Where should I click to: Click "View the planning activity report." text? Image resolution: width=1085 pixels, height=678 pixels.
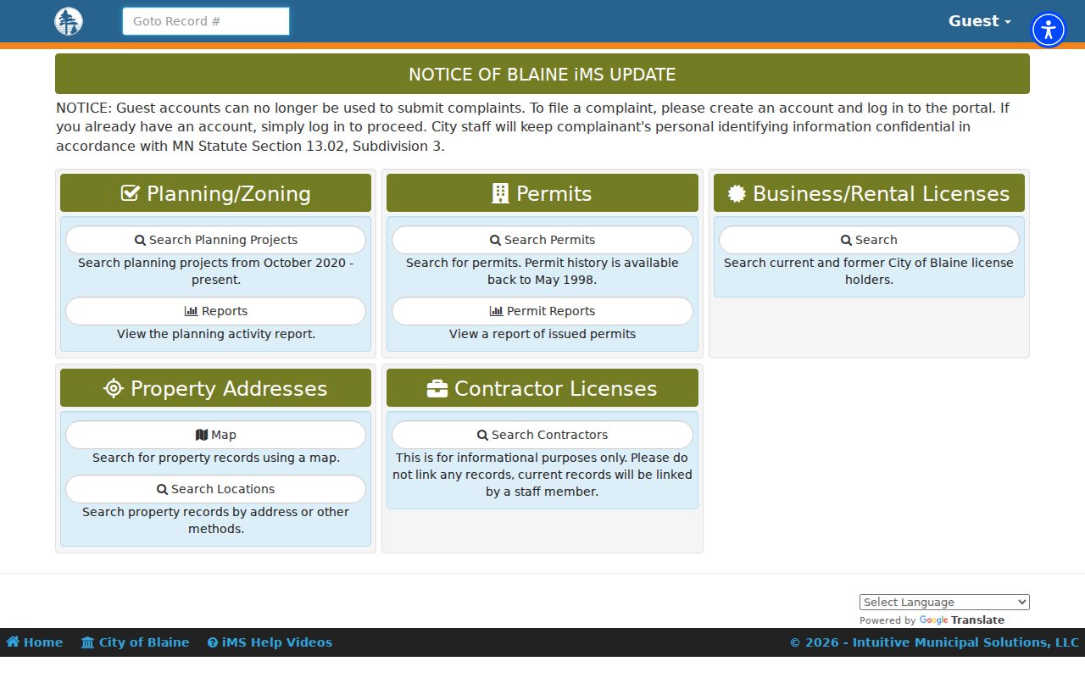pyautogui.click(x=216, y=334)
